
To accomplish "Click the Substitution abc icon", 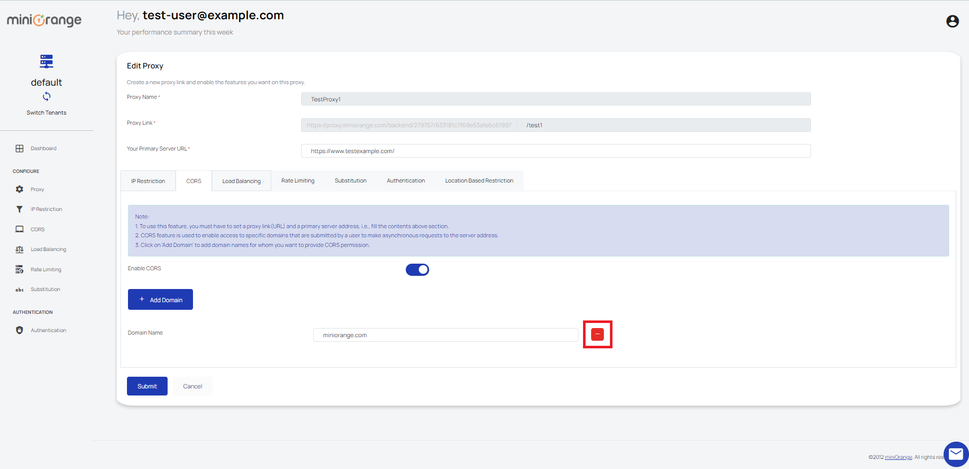I will (19, 290).
